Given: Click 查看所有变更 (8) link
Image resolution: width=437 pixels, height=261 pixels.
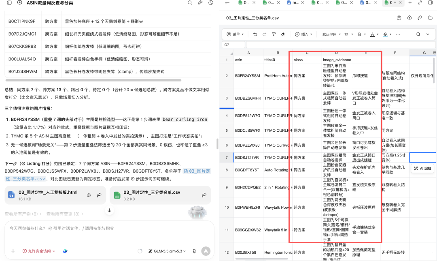Looking at the screenshot, I should [x=65, y=214].
